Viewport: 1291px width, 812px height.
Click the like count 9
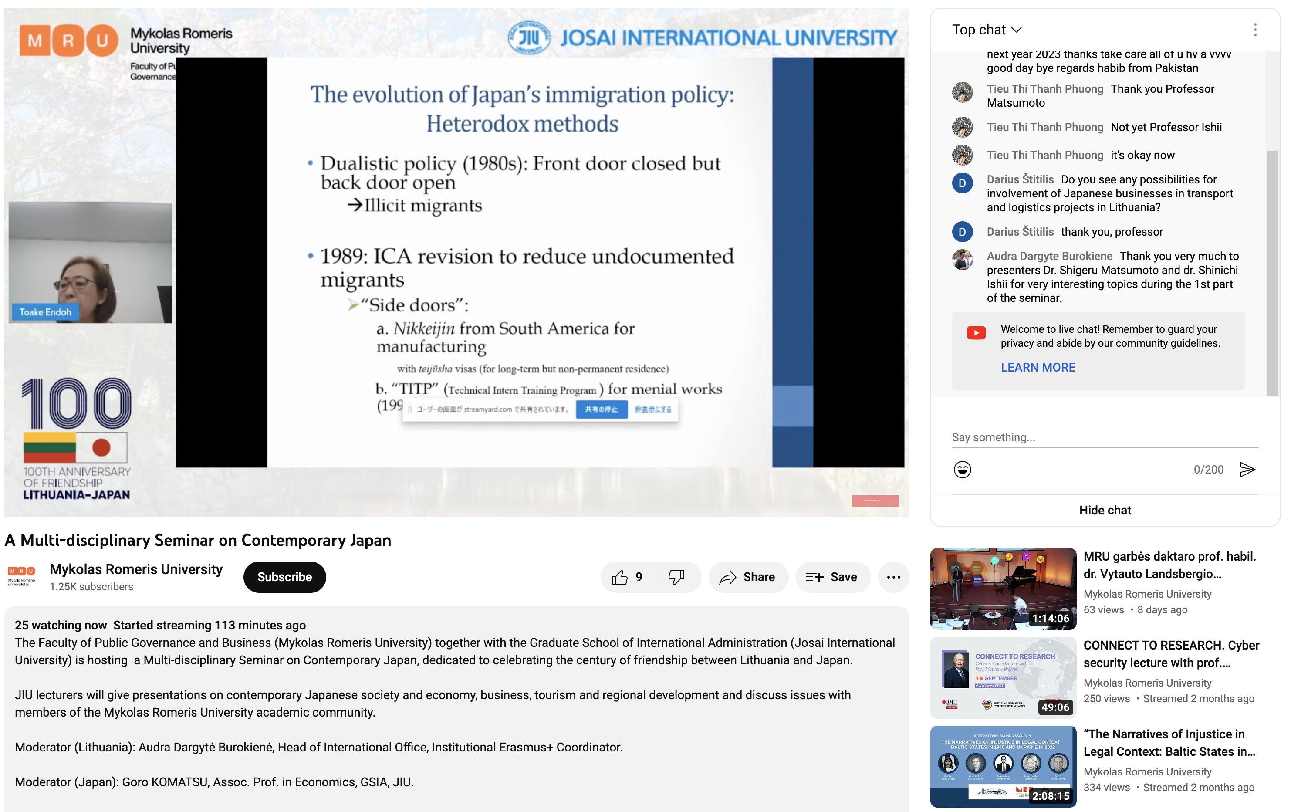639,577
